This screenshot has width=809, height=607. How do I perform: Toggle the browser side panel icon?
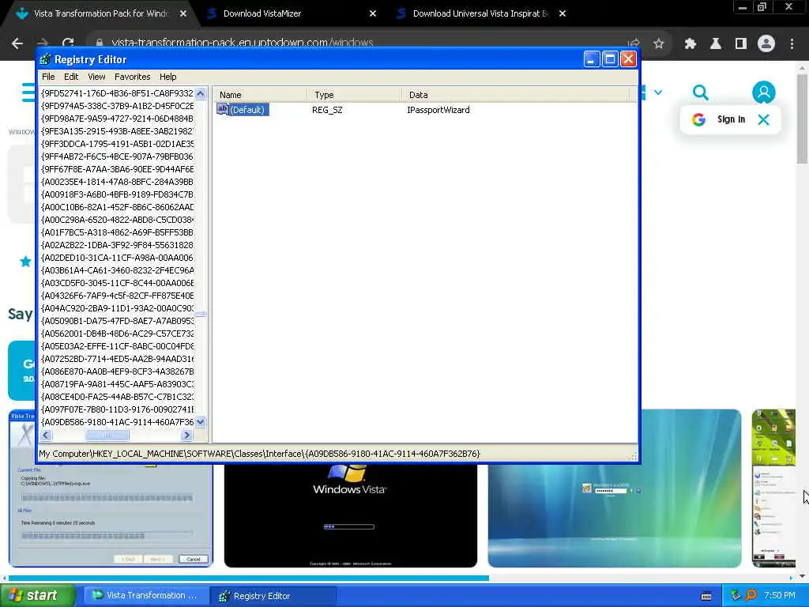pos(741,43)
